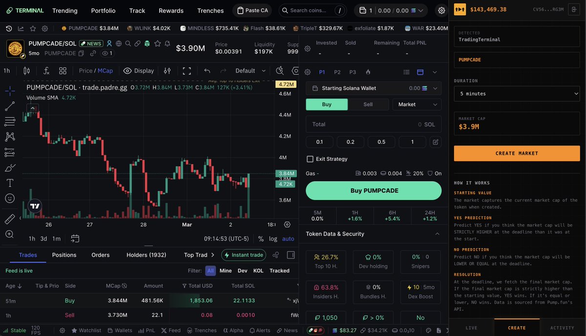Click the logout icon beside wallet address

click(573, 9)
